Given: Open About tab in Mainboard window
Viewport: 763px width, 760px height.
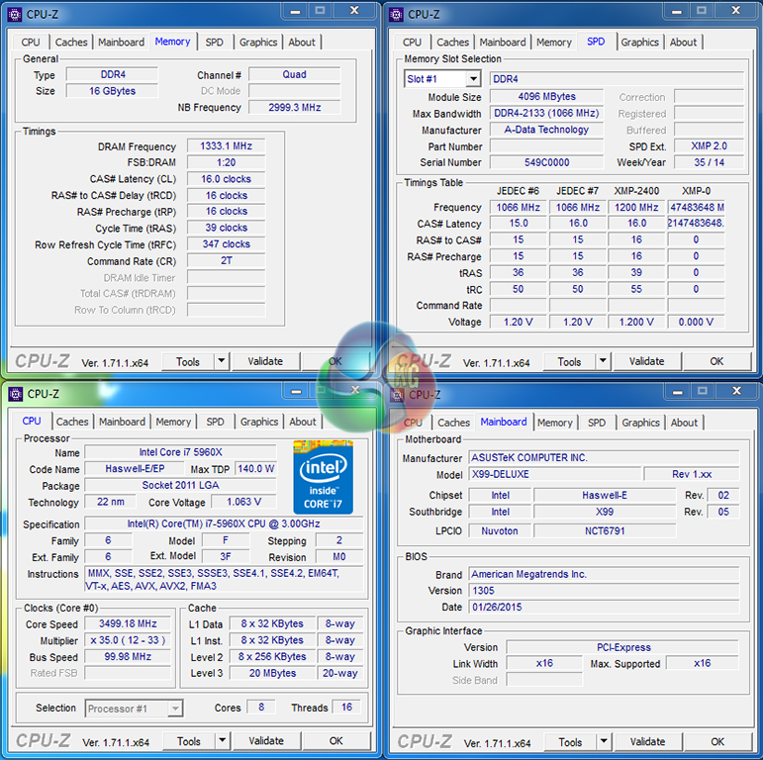Looking at the screenshot, I should click(x=684, y=423).
